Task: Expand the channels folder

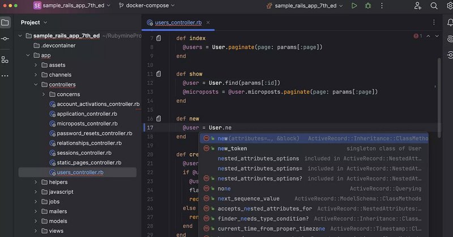Action: tap(36, 75)
